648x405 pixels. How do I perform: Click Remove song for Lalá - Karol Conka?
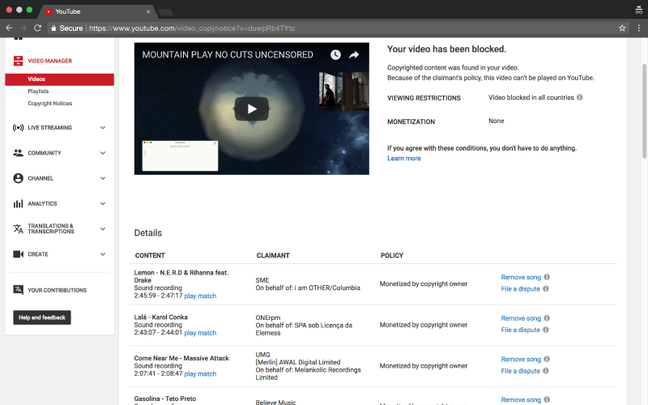click(x=521, y=318)
